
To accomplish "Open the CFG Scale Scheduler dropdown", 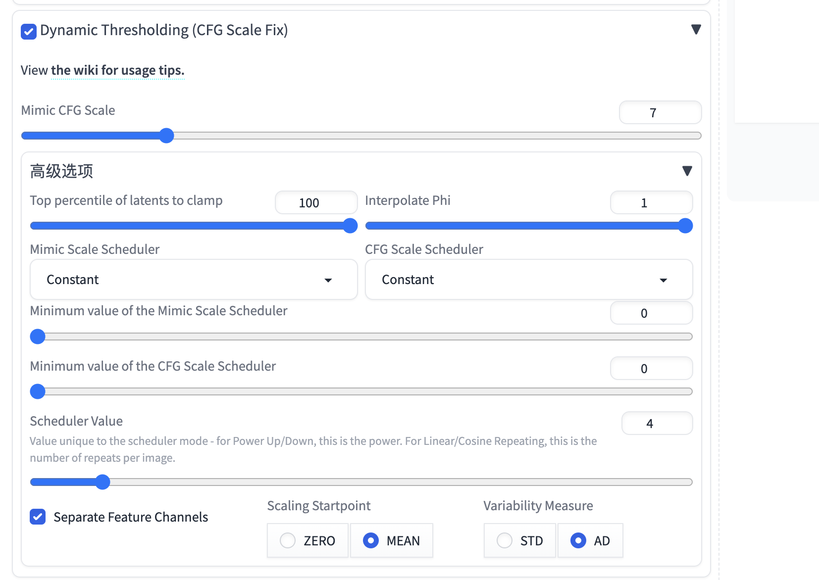I will coord(528,280).
